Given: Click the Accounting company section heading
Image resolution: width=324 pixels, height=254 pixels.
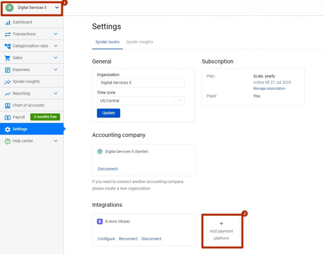Looking at the screenshot, I should click(x=119, y=135).
